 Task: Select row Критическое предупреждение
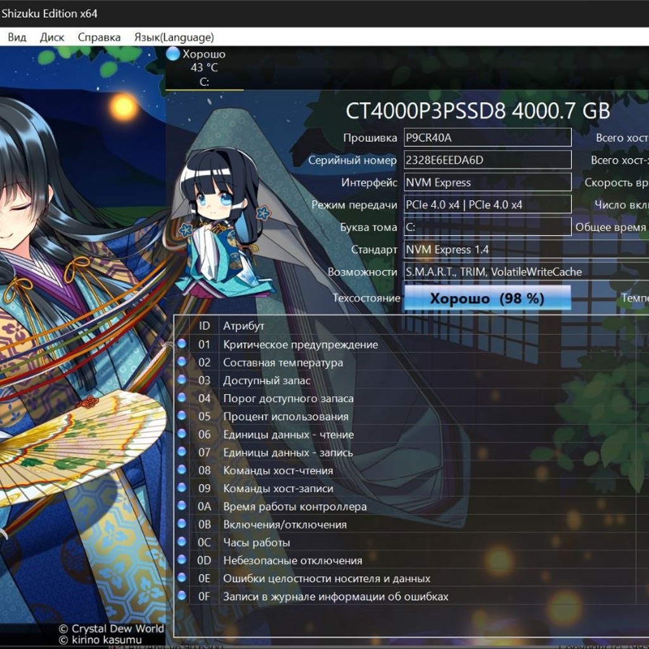pyautogui.click(x=411, y=344)
